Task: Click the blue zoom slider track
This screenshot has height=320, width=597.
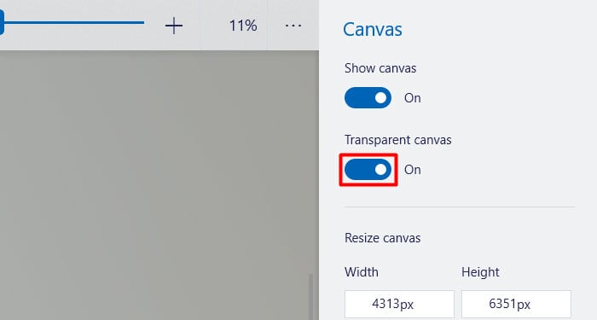Action: tap(74, 23)
